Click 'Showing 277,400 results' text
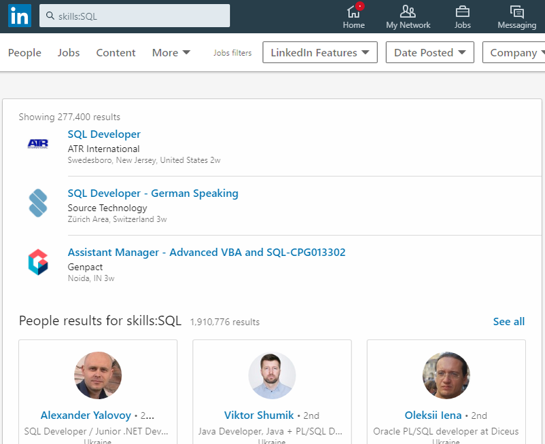545x444 pixels. [69, 117]
